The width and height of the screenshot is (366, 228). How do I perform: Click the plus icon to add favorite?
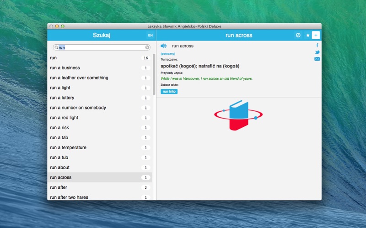[316, 35]
